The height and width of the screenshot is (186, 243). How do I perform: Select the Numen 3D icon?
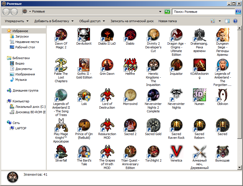pos(199,95)
